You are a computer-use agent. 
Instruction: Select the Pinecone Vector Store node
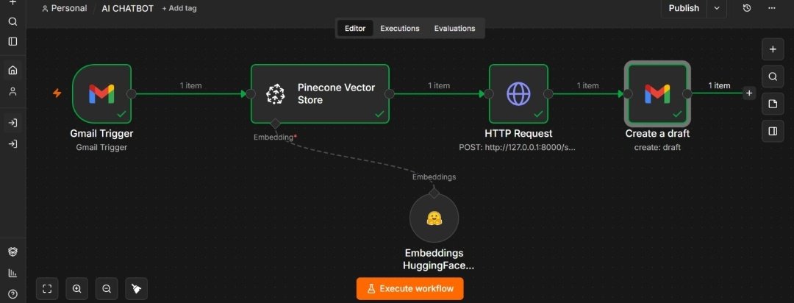320,93
